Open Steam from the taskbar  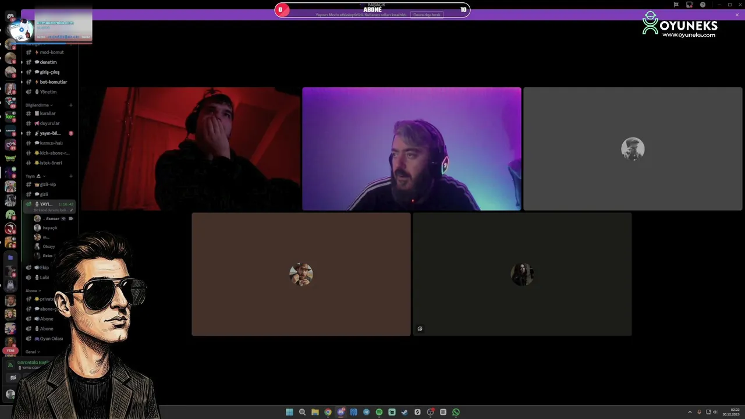click(x=405, y=412)
